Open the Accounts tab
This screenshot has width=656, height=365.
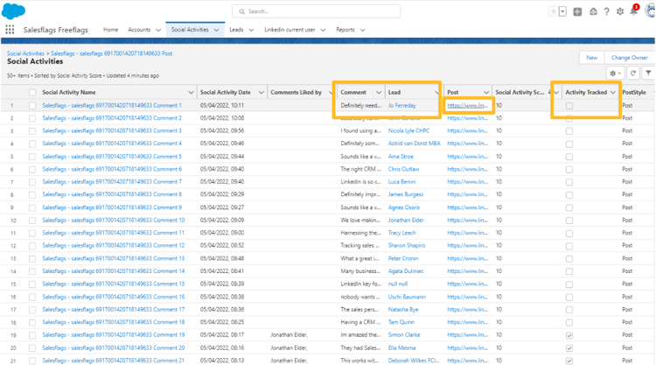(139, 30)
